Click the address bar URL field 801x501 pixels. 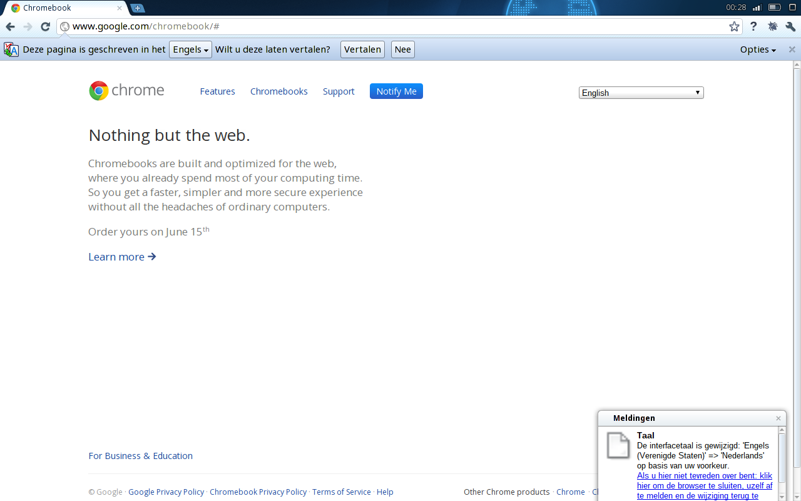399,26
